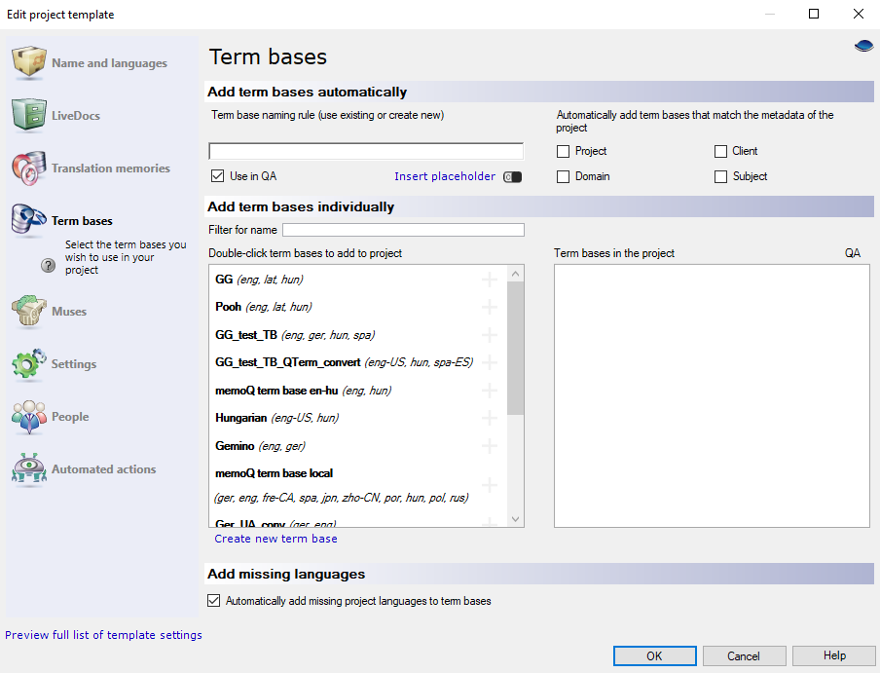Click the Filter for name input field
This screenshot has width=880, height=673.
[403, 230]
